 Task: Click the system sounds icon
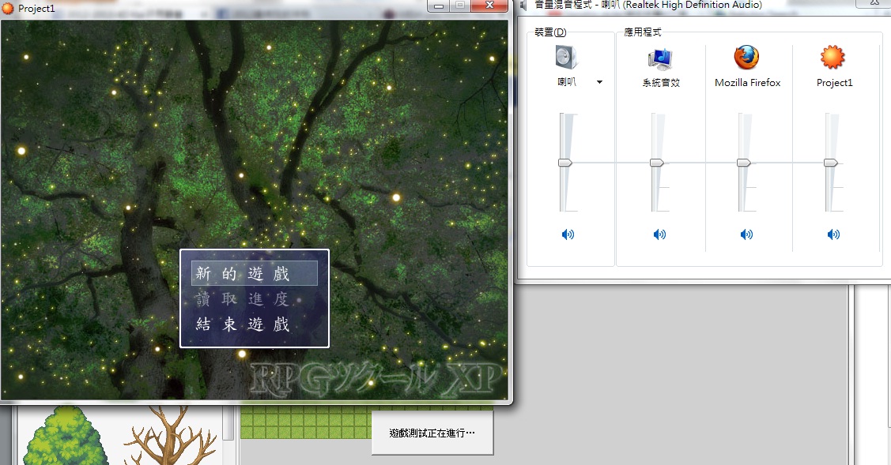point(660,58)
